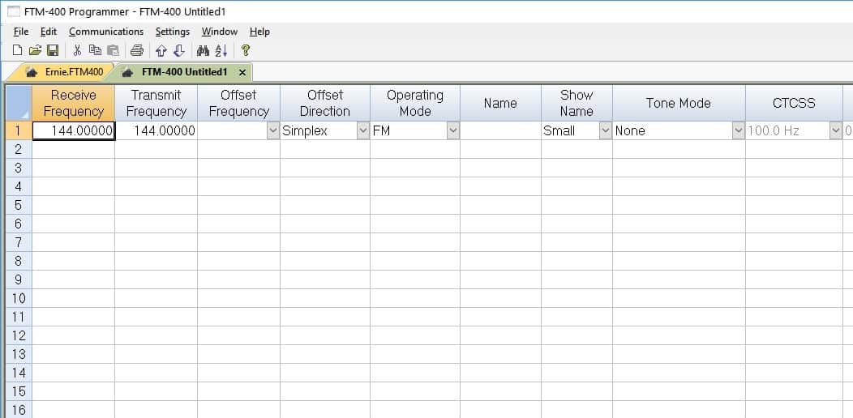Click Tone Mode column header
Screen dimensions: 853x418
679,103
